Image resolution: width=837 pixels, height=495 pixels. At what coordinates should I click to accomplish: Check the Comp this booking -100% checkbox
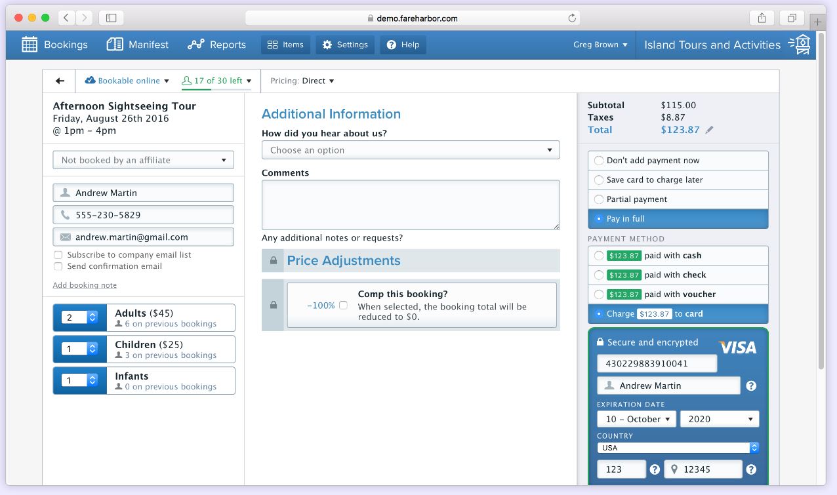pyautogui.click(x=343, y=306)
